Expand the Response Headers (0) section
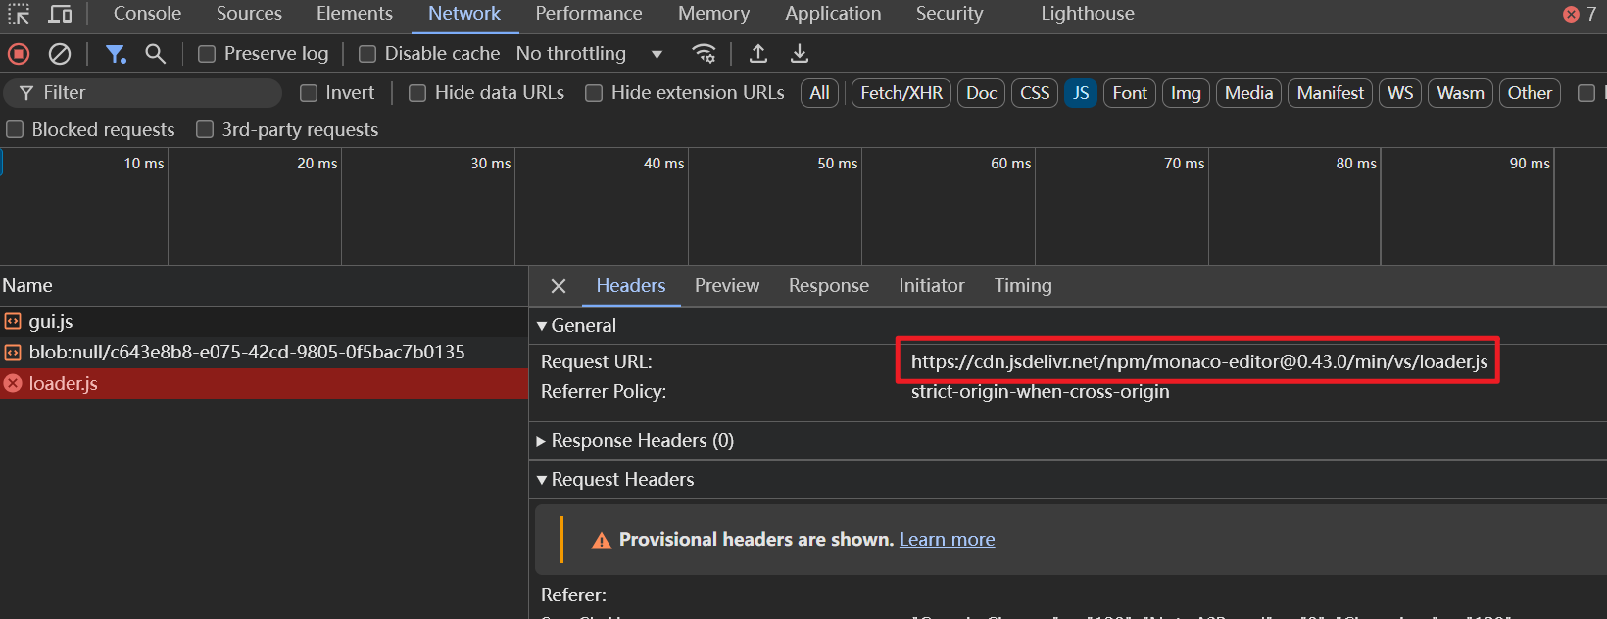 [x=635, y=441]
